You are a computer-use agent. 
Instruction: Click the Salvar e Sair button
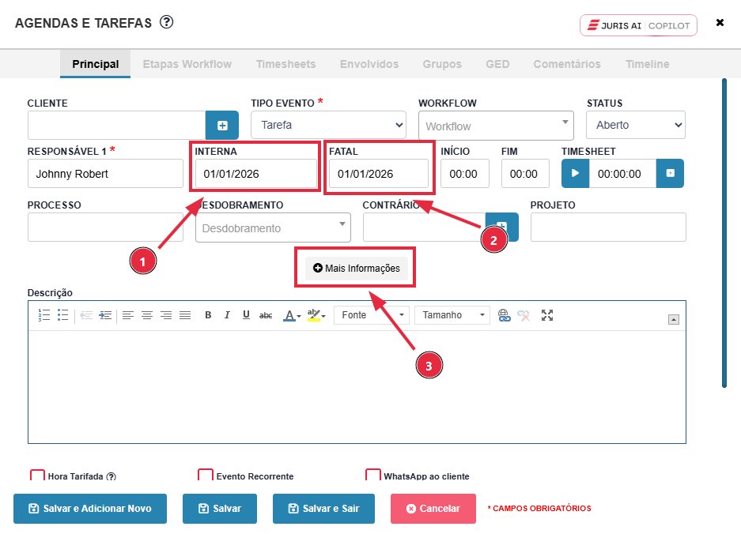point(323,509)
